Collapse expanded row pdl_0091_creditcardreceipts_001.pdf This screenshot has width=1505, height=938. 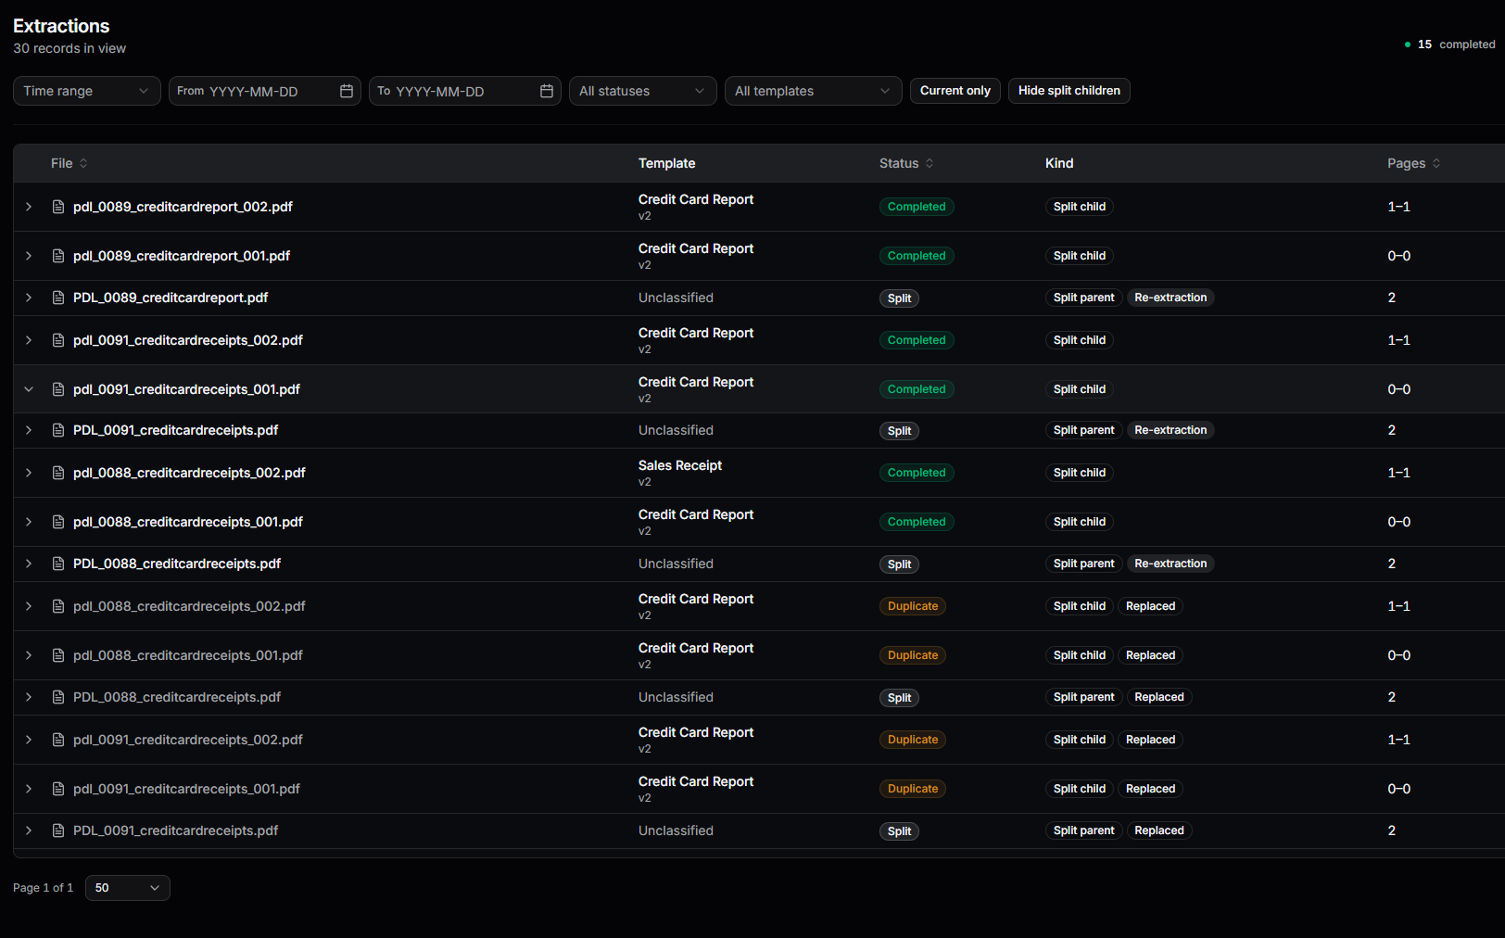[x=29, y=389]
